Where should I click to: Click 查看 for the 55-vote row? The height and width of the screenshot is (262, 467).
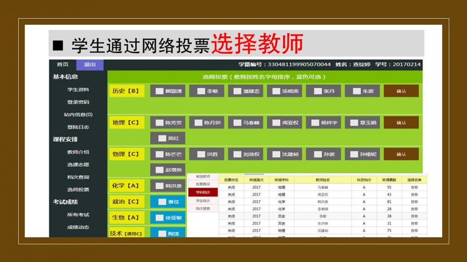tap(414, 187)
